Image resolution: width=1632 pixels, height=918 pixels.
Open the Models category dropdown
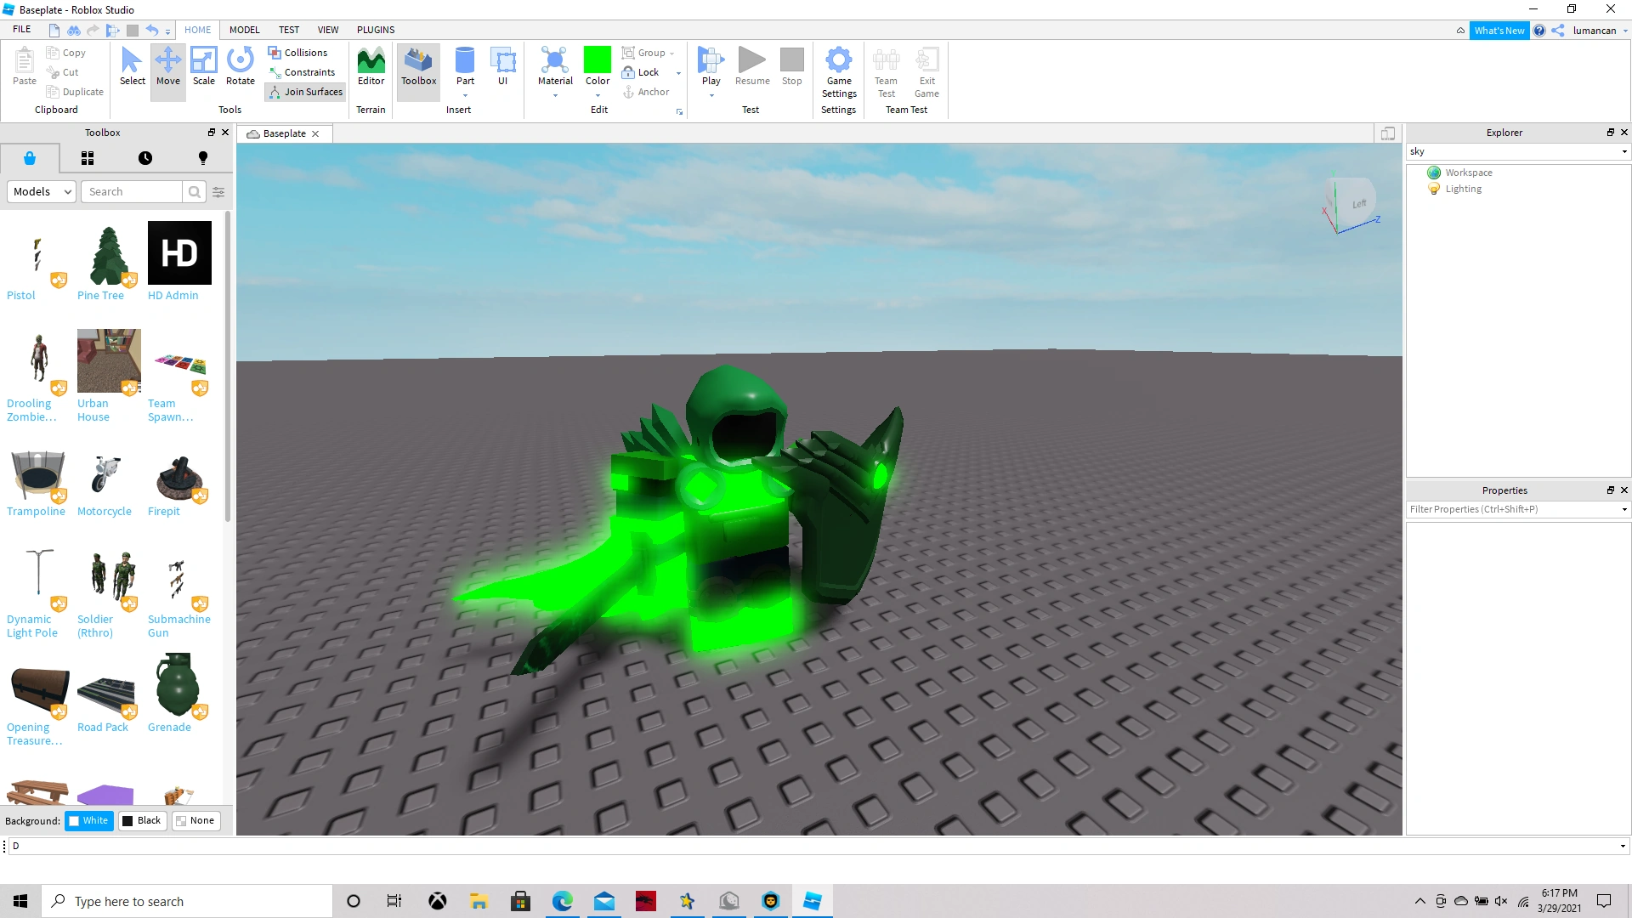pos(42,191)
